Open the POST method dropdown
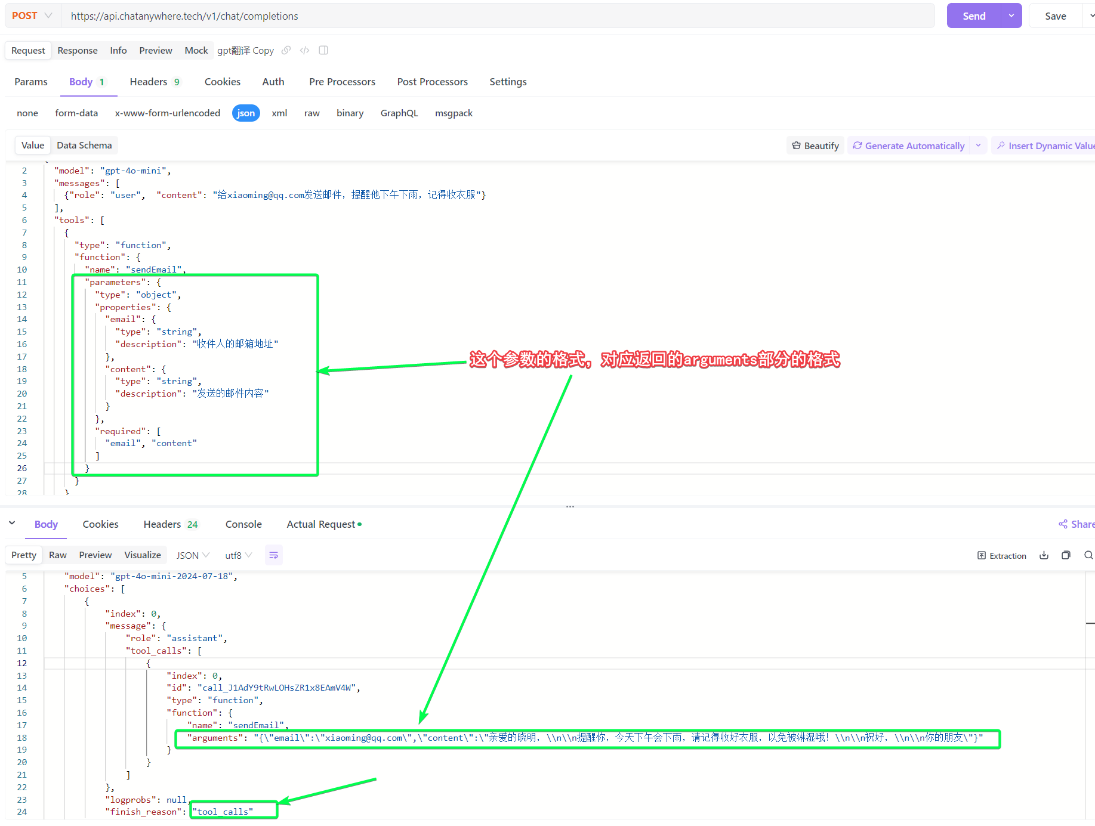Image resolution: width=1095 pixels, height=826 pixels. [x=32, y=16]
